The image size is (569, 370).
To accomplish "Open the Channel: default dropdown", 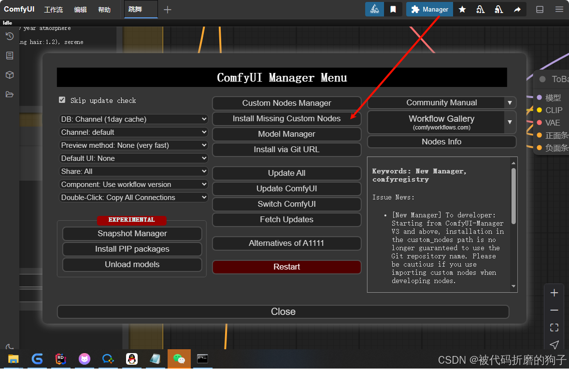I will point(133,132).
